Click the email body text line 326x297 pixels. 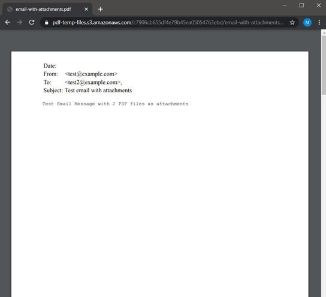click(116, 104)
